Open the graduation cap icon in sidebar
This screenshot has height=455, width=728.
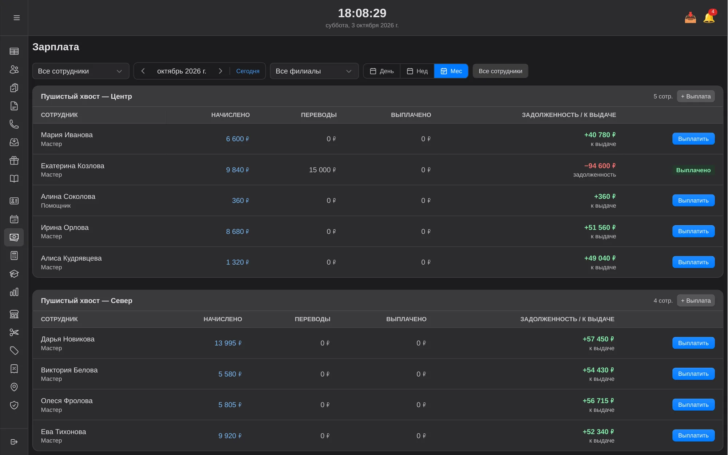click(x=14, y=274)
